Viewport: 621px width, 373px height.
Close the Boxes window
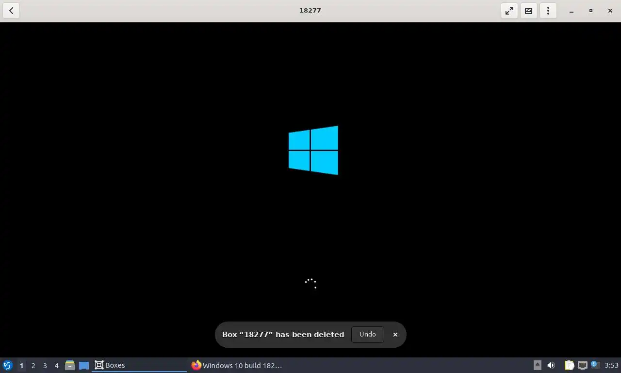coord(610,11)
